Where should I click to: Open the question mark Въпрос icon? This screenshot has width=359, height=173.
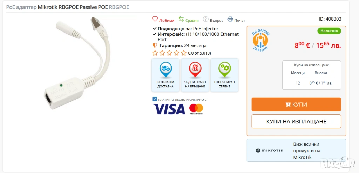point(206,19)
